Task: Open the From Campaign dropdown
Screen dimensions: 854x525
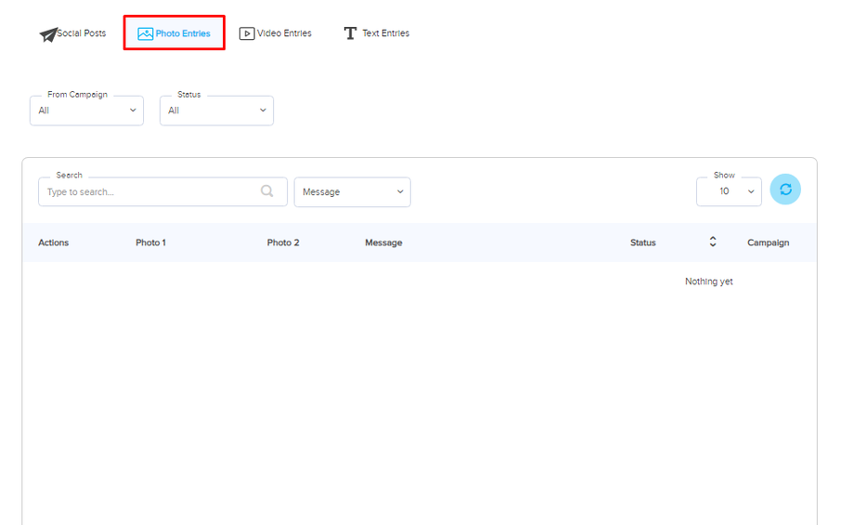Action: [86, 111]
